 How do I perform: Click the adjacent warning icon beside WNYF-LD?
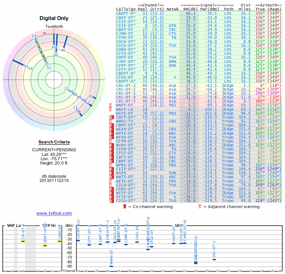point(110,109)
